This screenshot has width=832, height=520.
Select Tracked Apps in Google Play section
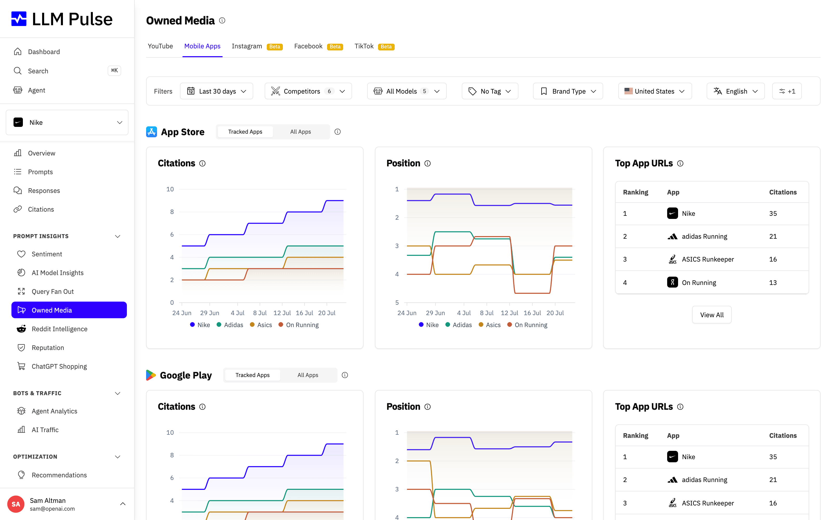252,375
